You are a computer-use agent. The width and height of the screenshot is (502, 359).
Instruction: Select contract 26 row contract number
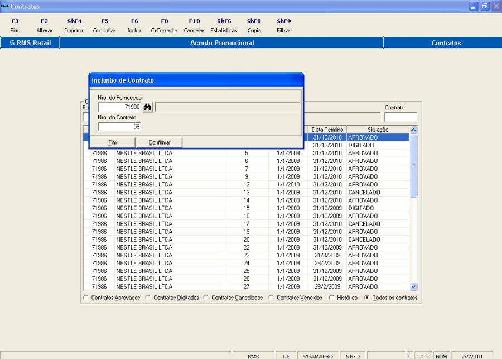246,279
